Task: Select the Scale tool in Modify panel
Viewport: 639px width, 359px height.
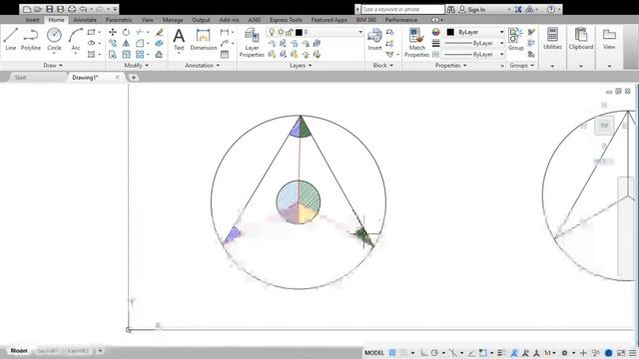Action: (126, 54)
